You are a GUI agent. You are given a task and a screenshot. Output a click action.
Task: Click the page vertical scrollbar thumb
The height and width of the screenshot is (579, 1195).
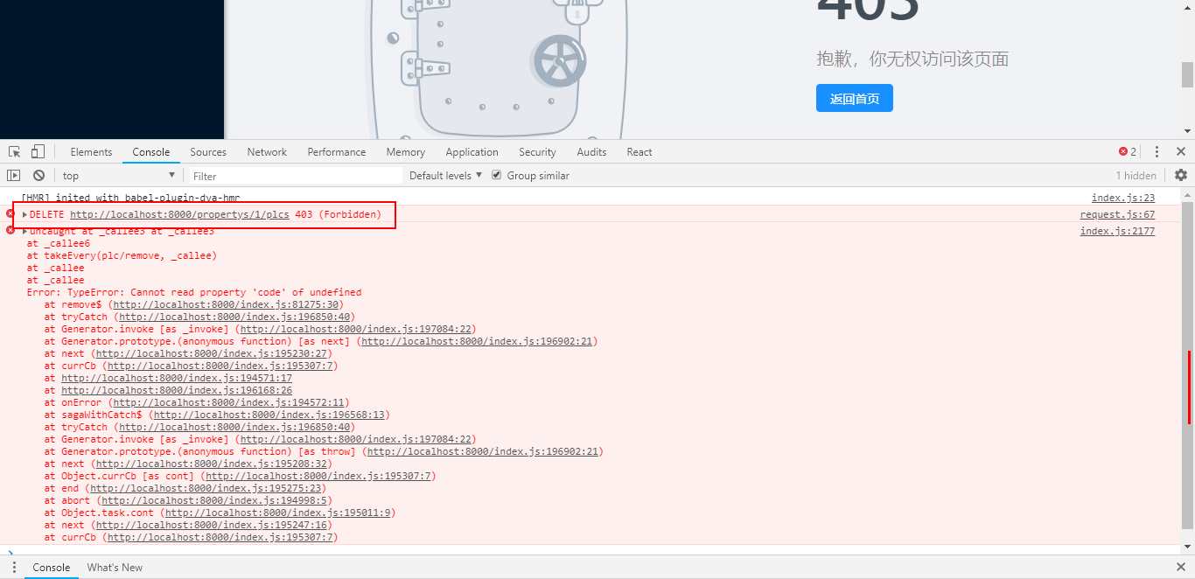(x=1187, y=74)
